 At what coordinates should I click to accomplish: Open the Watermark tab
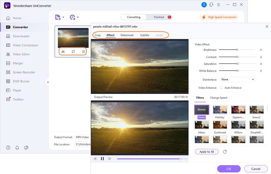pos(127,35)
